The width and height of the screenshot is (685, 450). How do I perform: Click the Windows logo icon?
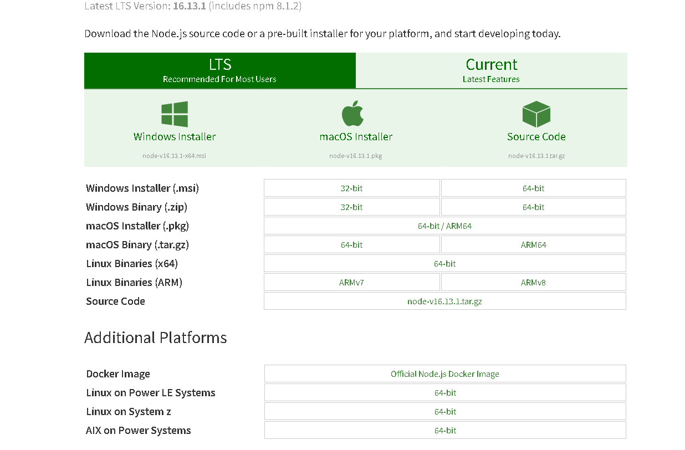pyautogui.click(x=175, y=114)
